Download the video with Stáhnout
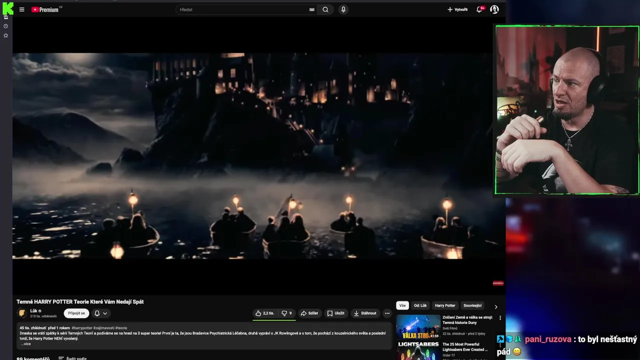Image resolution: width=640 pixels, height=360 pixels. (x=365, y=313)
